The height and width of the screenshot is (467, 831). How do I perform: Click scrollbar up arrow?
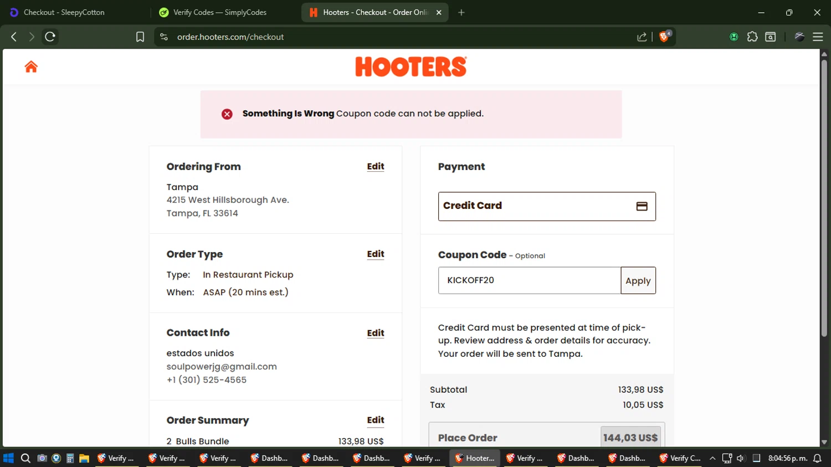824,54
